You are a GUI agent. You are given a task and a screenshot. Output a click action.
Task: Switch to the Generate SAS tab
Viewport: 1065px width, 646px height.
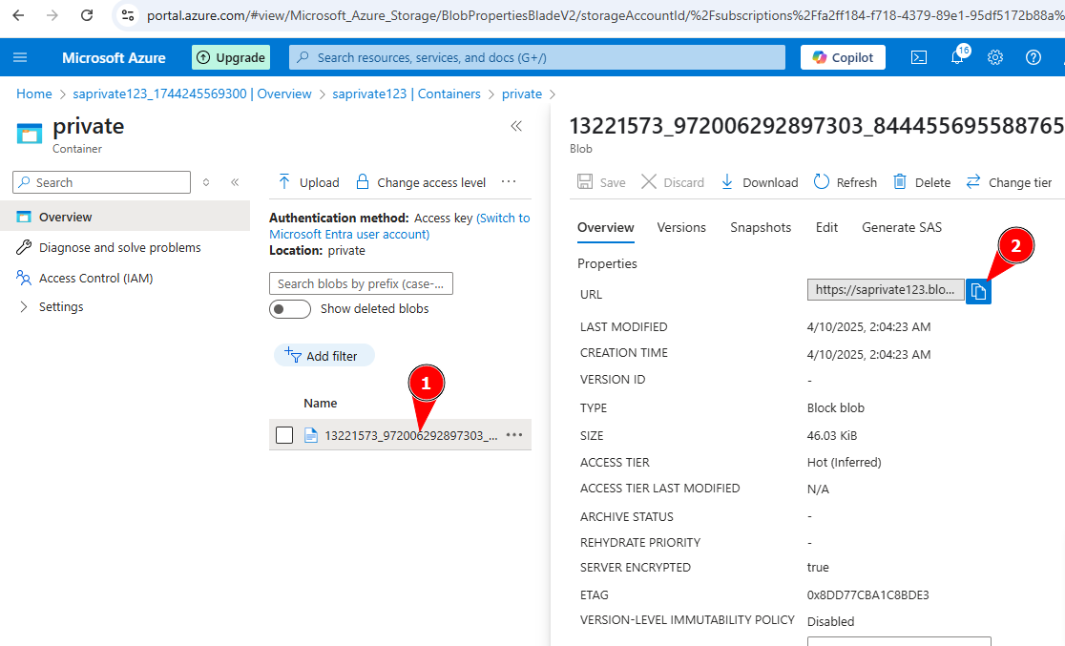[x=902, y=227]
